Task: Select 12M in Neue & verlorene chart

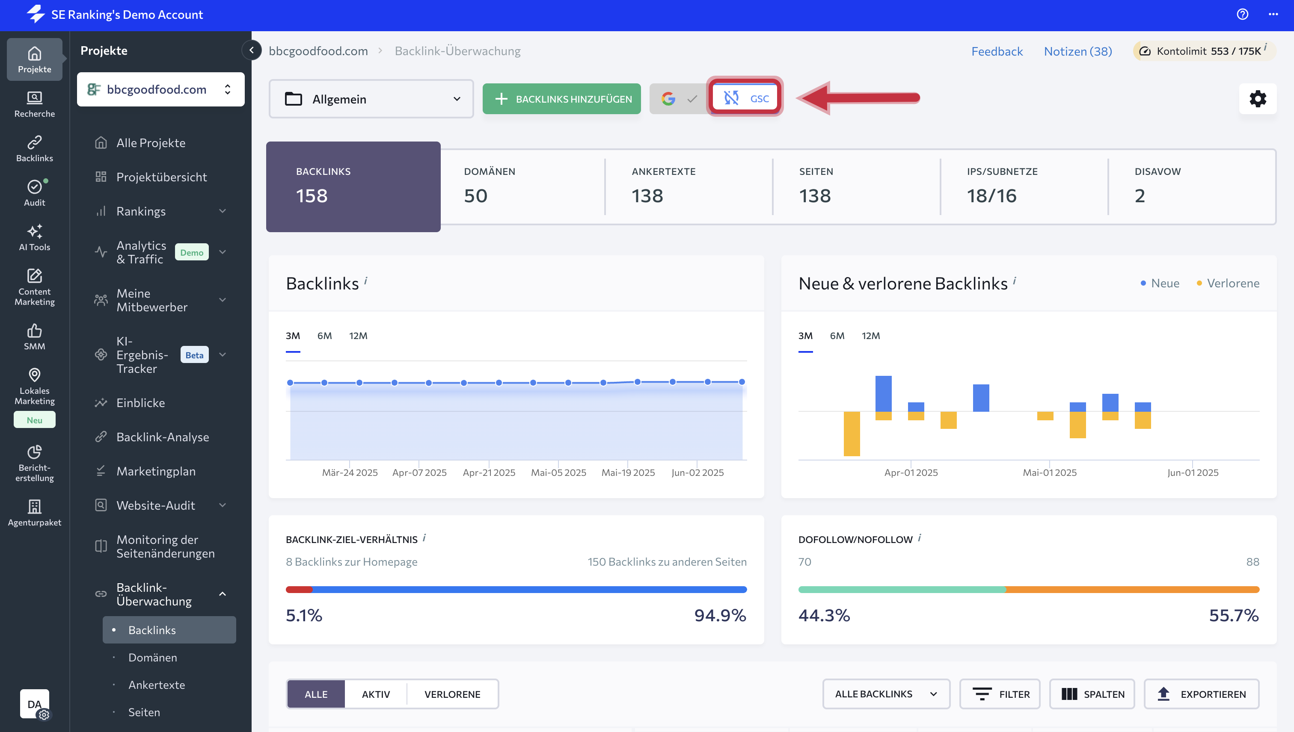Action: [871, 335]
